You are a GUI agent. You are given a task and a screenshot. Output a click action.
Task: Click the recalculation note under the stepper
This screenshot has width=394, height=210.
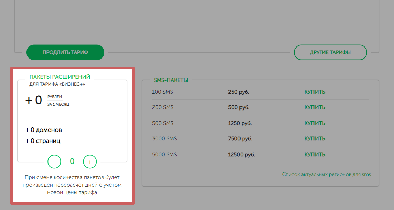click(72, 185)
